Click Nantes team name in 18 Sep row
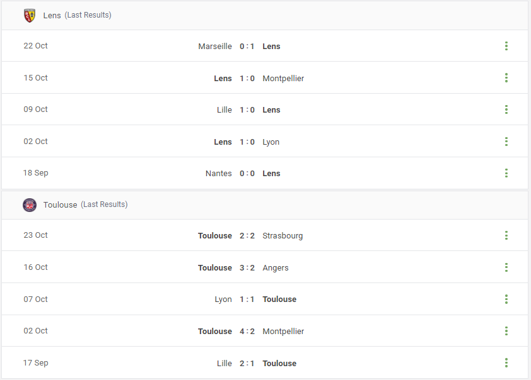531x380 pixels. pos(219,173)
